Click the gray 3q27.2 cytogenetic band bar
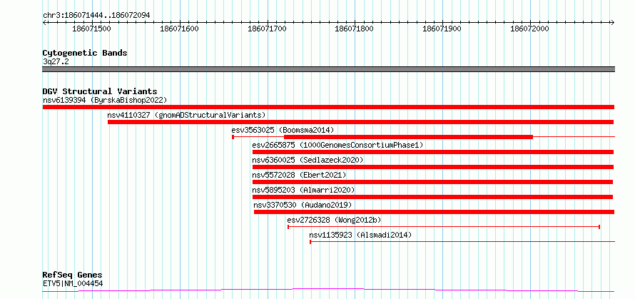 click(328, 69)
